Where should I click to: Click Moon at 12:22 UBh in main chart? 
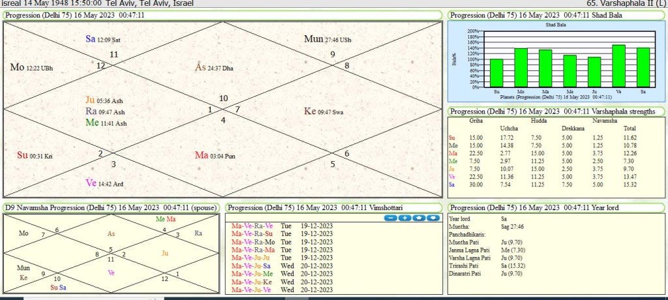(x=31, y=67)
